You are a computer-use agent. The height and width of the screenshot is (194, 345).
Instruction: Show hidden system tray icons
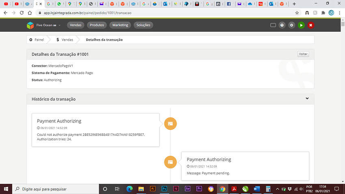[278, 189]
